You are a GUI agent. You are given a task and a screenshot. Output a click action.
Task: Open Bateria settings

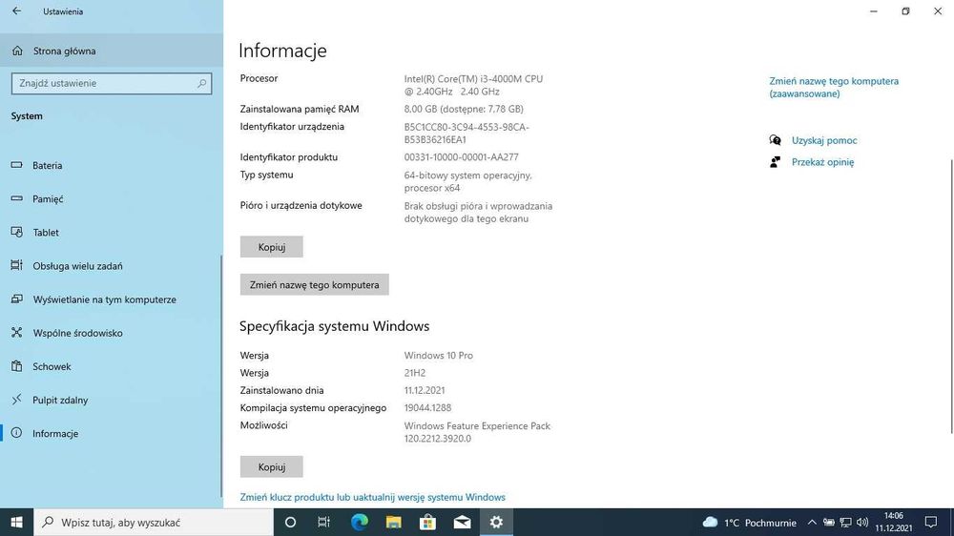[112, 166]
